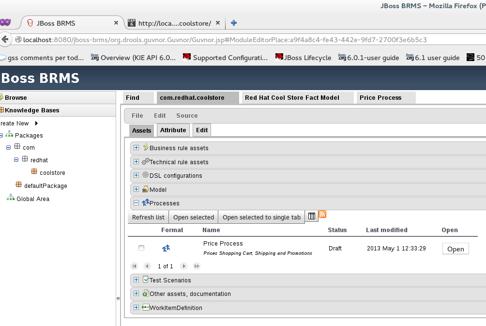Open the File menu
This screenshot has height=326, width=486.
(x=137, y=115)
